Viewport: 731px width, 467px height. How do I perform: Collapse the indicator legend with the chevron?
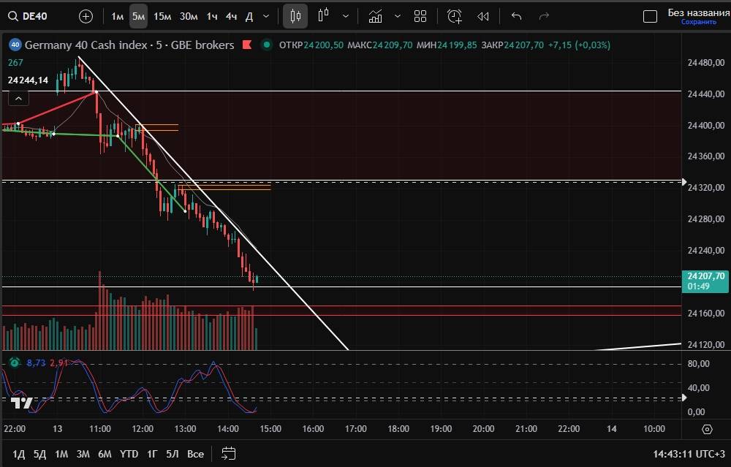pos(18,98)
